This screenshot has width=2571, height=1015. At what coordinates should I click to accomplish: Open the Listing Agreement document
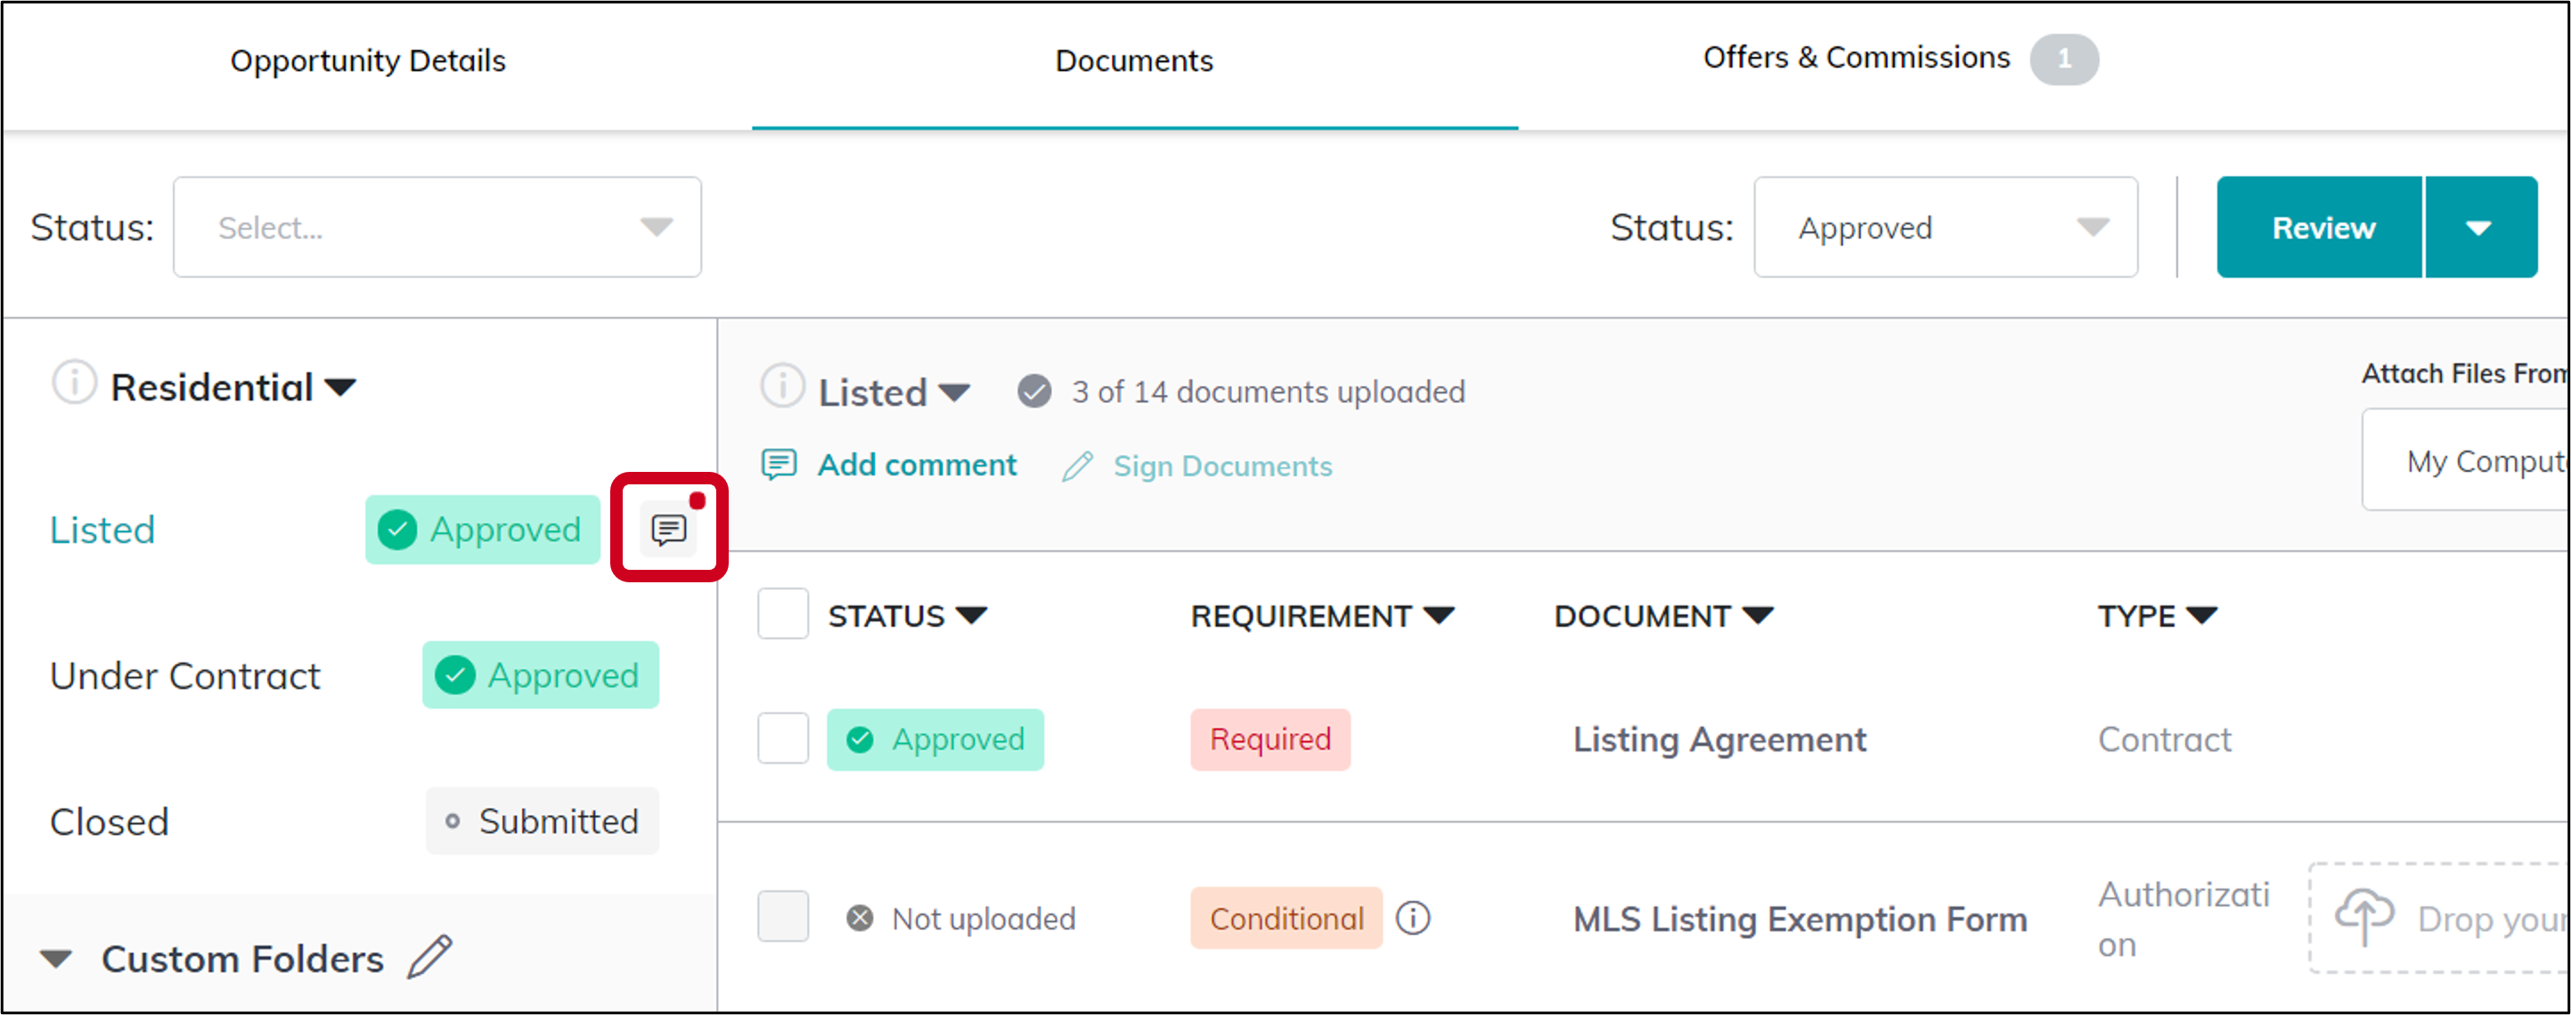(1718, 740)
